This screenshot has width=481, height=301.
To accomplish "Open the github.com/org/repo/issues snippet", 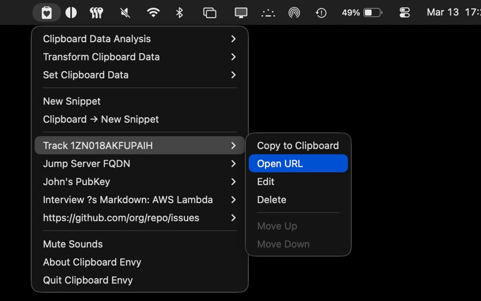I will coord(139,218).
